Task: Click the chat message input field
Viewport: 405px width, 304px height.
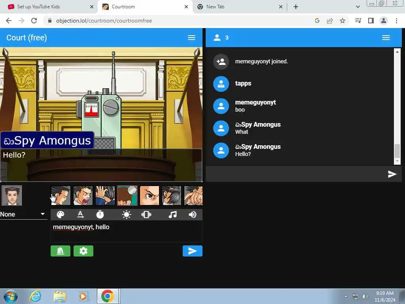Action: pyautogui.click(x=296, y=174)
